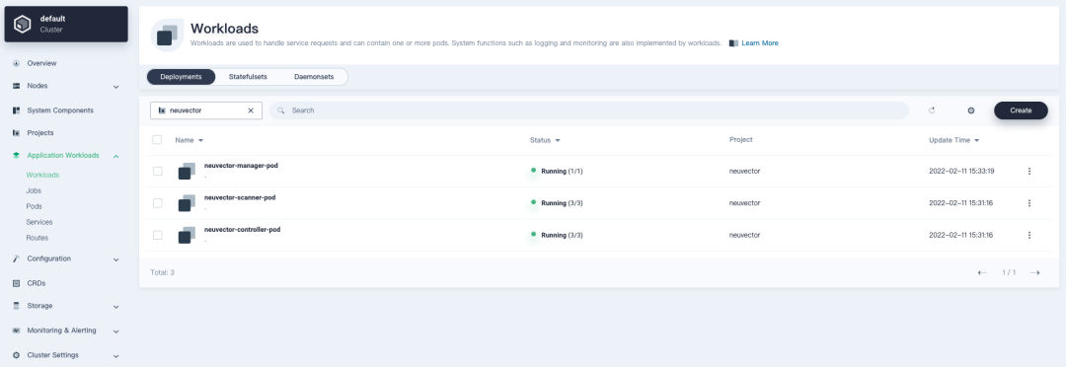Expand the Storage chevron
This screenshot has height=367, width=1066.
coord(116,307)
